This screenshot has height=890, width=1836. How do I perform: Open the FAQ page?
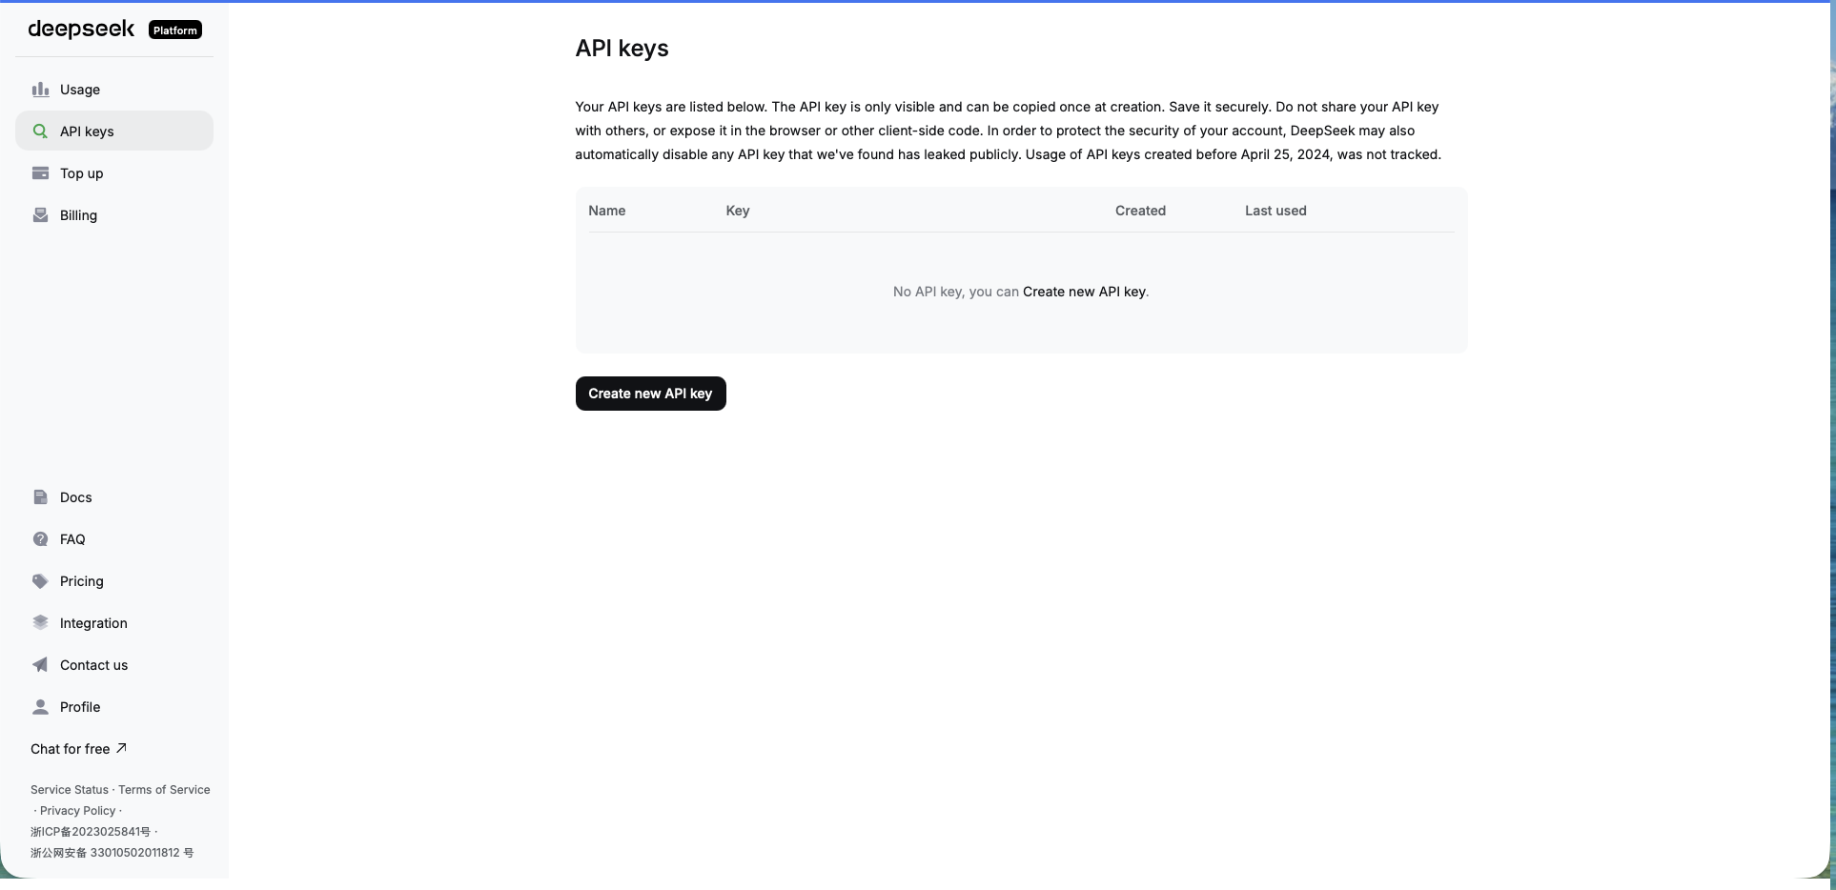click(114, 539)
